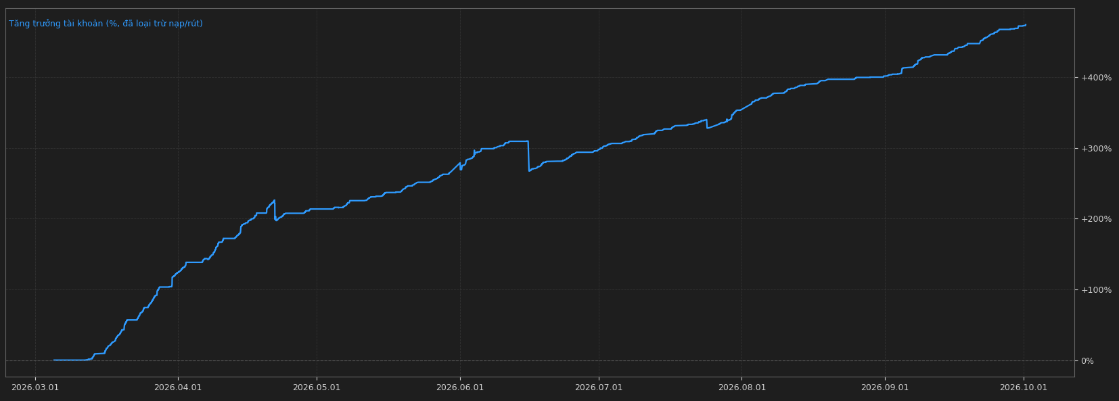Image resolution: width=1119 pixels, height=401 pixels.
Task: Click the 2026.09.01 date label
Action: point(885,387)
